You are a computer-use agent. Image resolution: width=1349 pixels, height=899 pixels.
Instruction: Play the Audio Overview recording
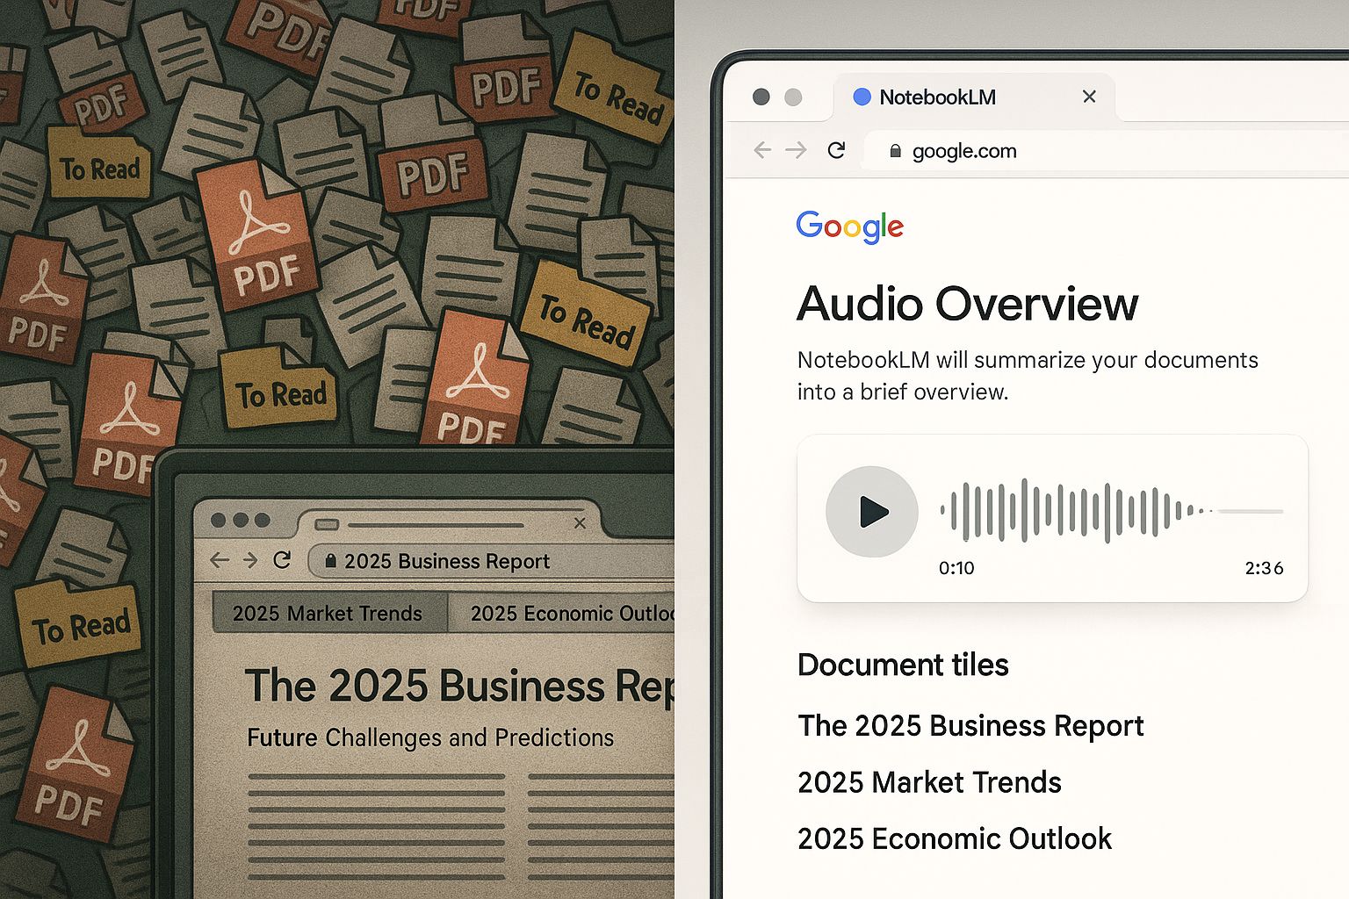(x=872, y=512)
